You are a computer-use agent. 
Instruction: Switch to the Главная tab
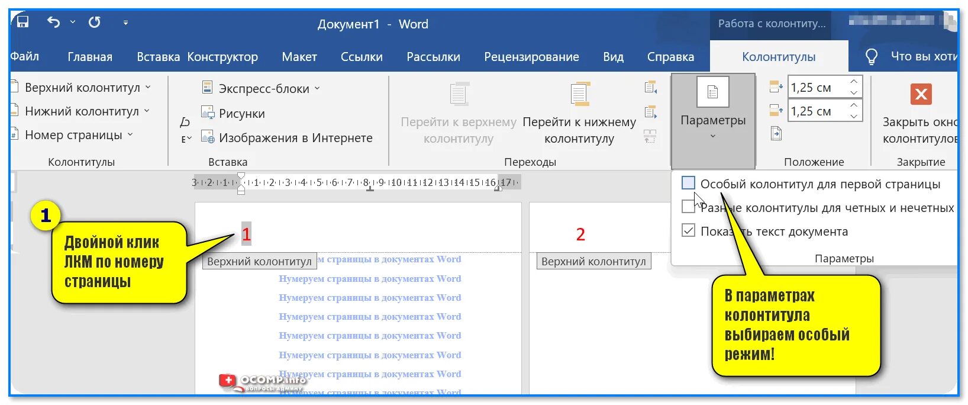pos(90,57)
